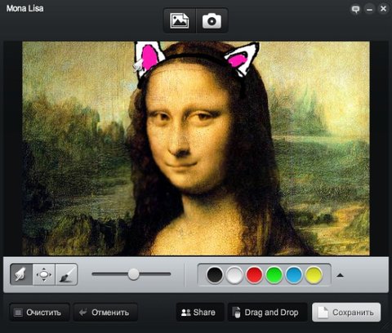Pick the red color swatch
The image size is (392, 333).
click(x=254, y=275)
